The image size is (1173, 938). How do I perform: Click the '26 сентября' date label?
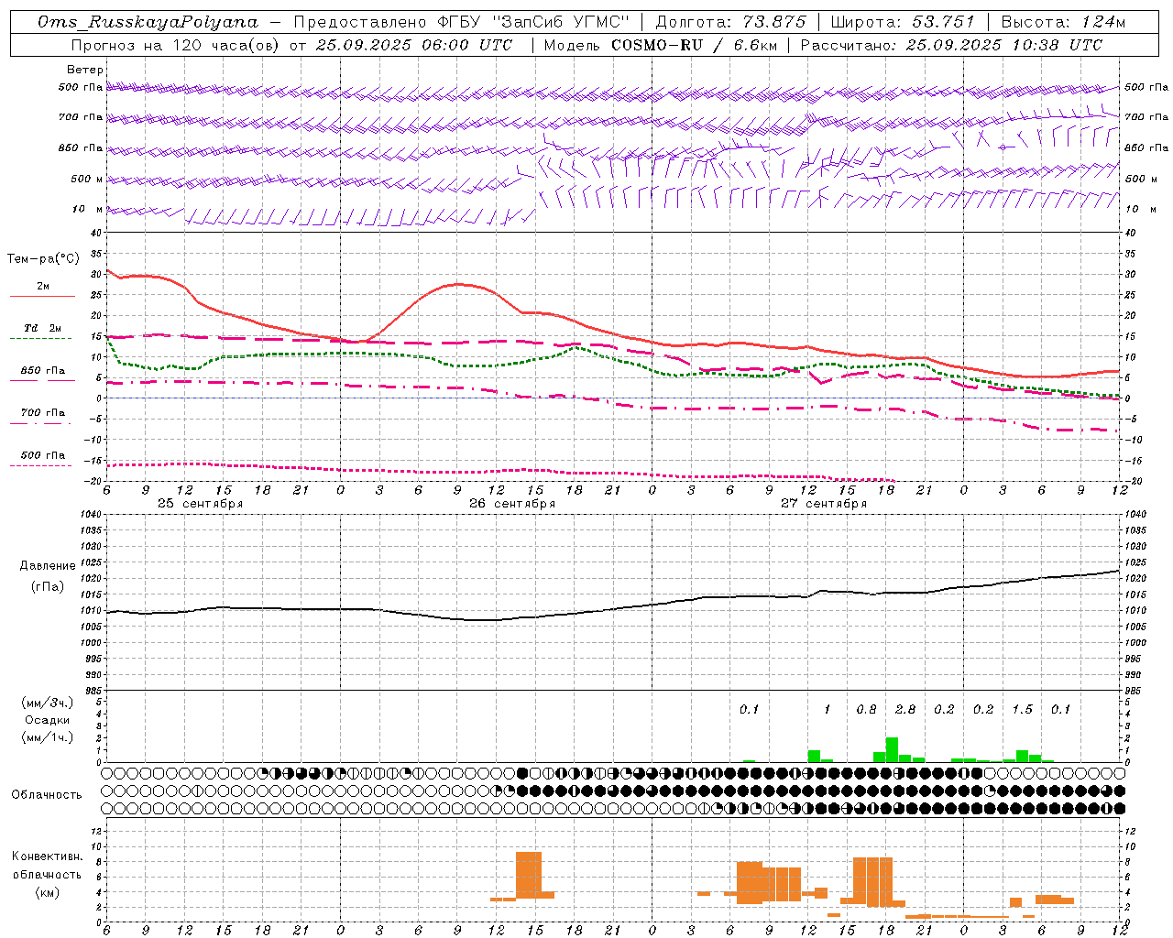pyautogui.click(x=511, y=504)
